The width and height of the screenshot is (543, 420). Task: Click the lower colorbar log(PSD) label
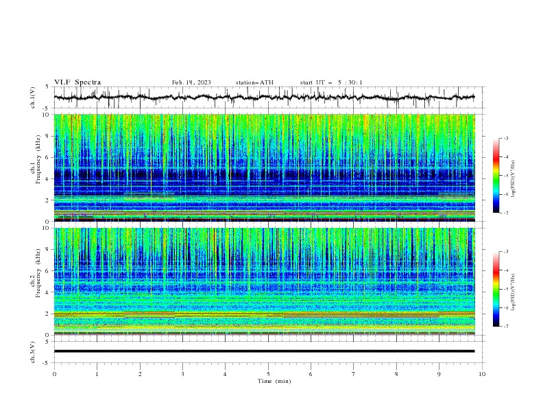(x=514, y=292)
